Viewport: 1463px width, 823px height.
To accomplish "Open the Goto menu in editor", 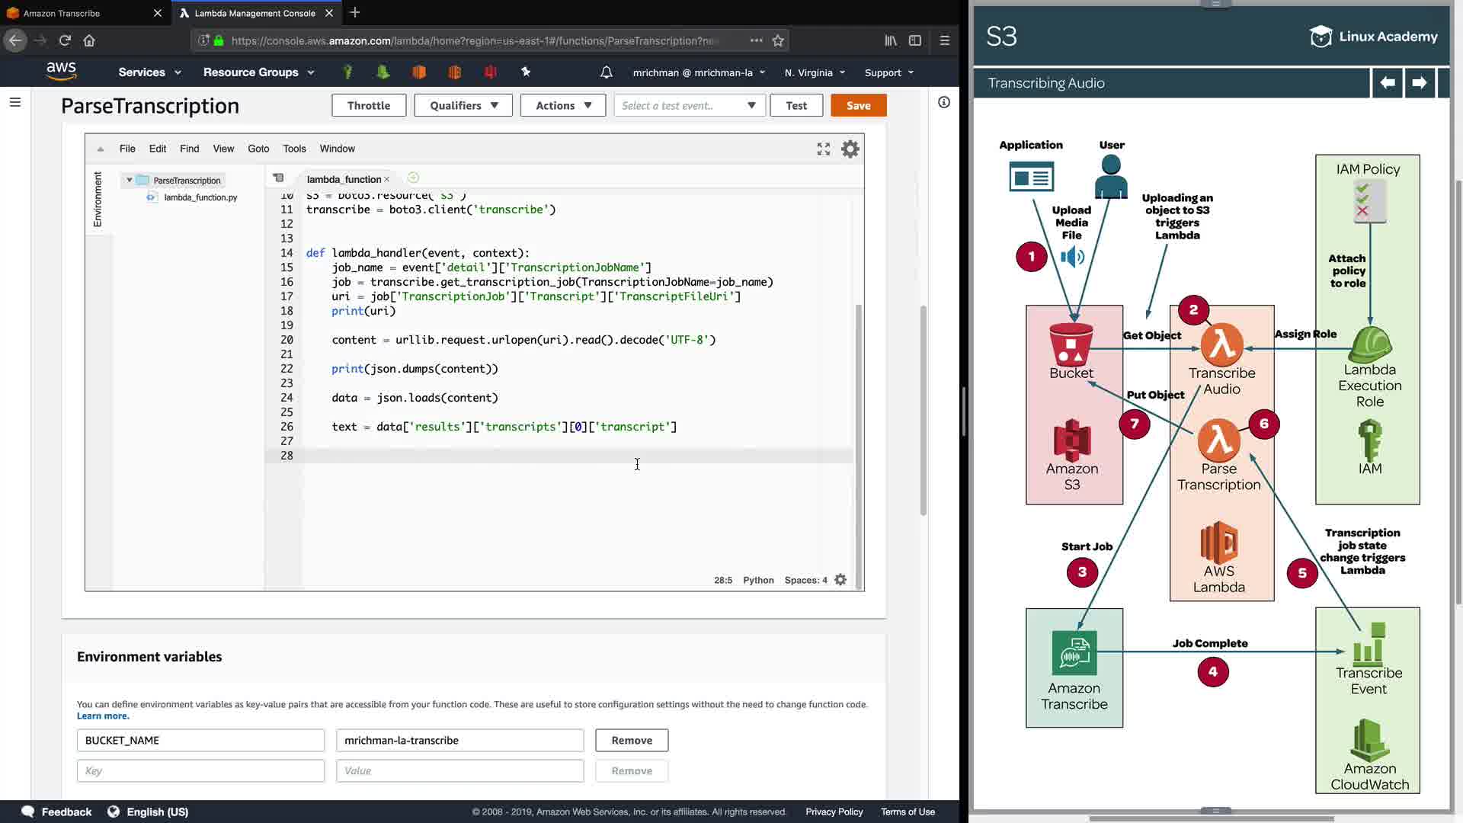I will click(x=258, y=149).
